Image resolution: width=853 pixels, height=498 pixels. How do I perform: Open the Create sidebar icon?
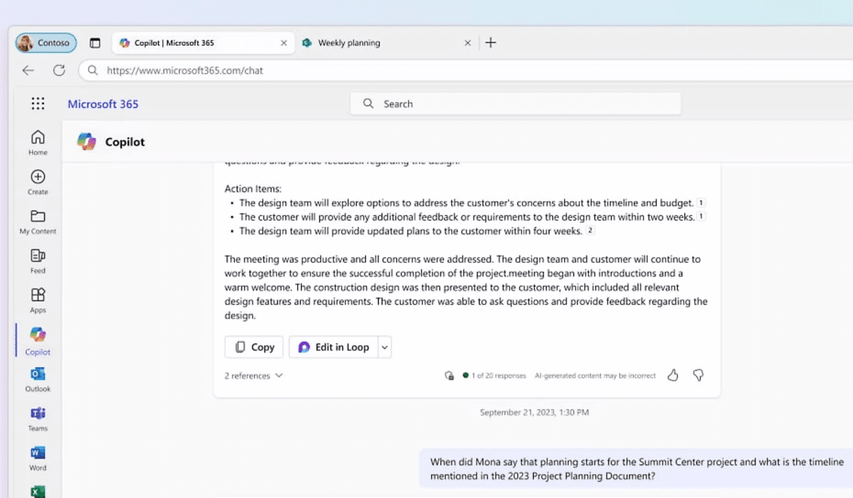[x=38, y=182]
